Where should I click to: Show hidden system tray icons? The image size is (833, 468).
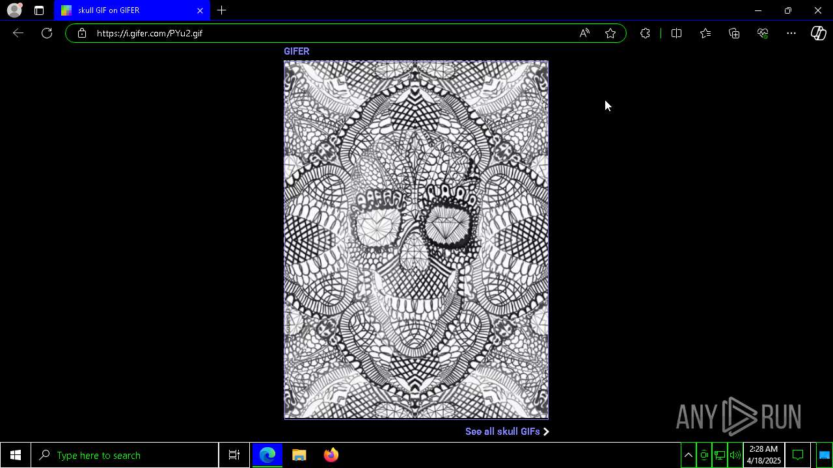tap(689, 455)
